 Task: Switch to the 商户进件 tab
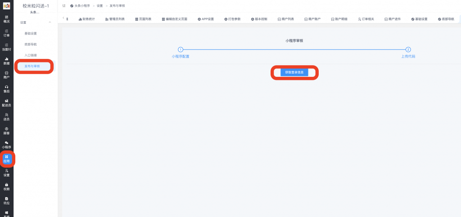click(x=393, y=19)
